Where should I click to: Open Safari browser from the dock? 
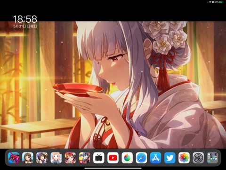click(141, 158)
